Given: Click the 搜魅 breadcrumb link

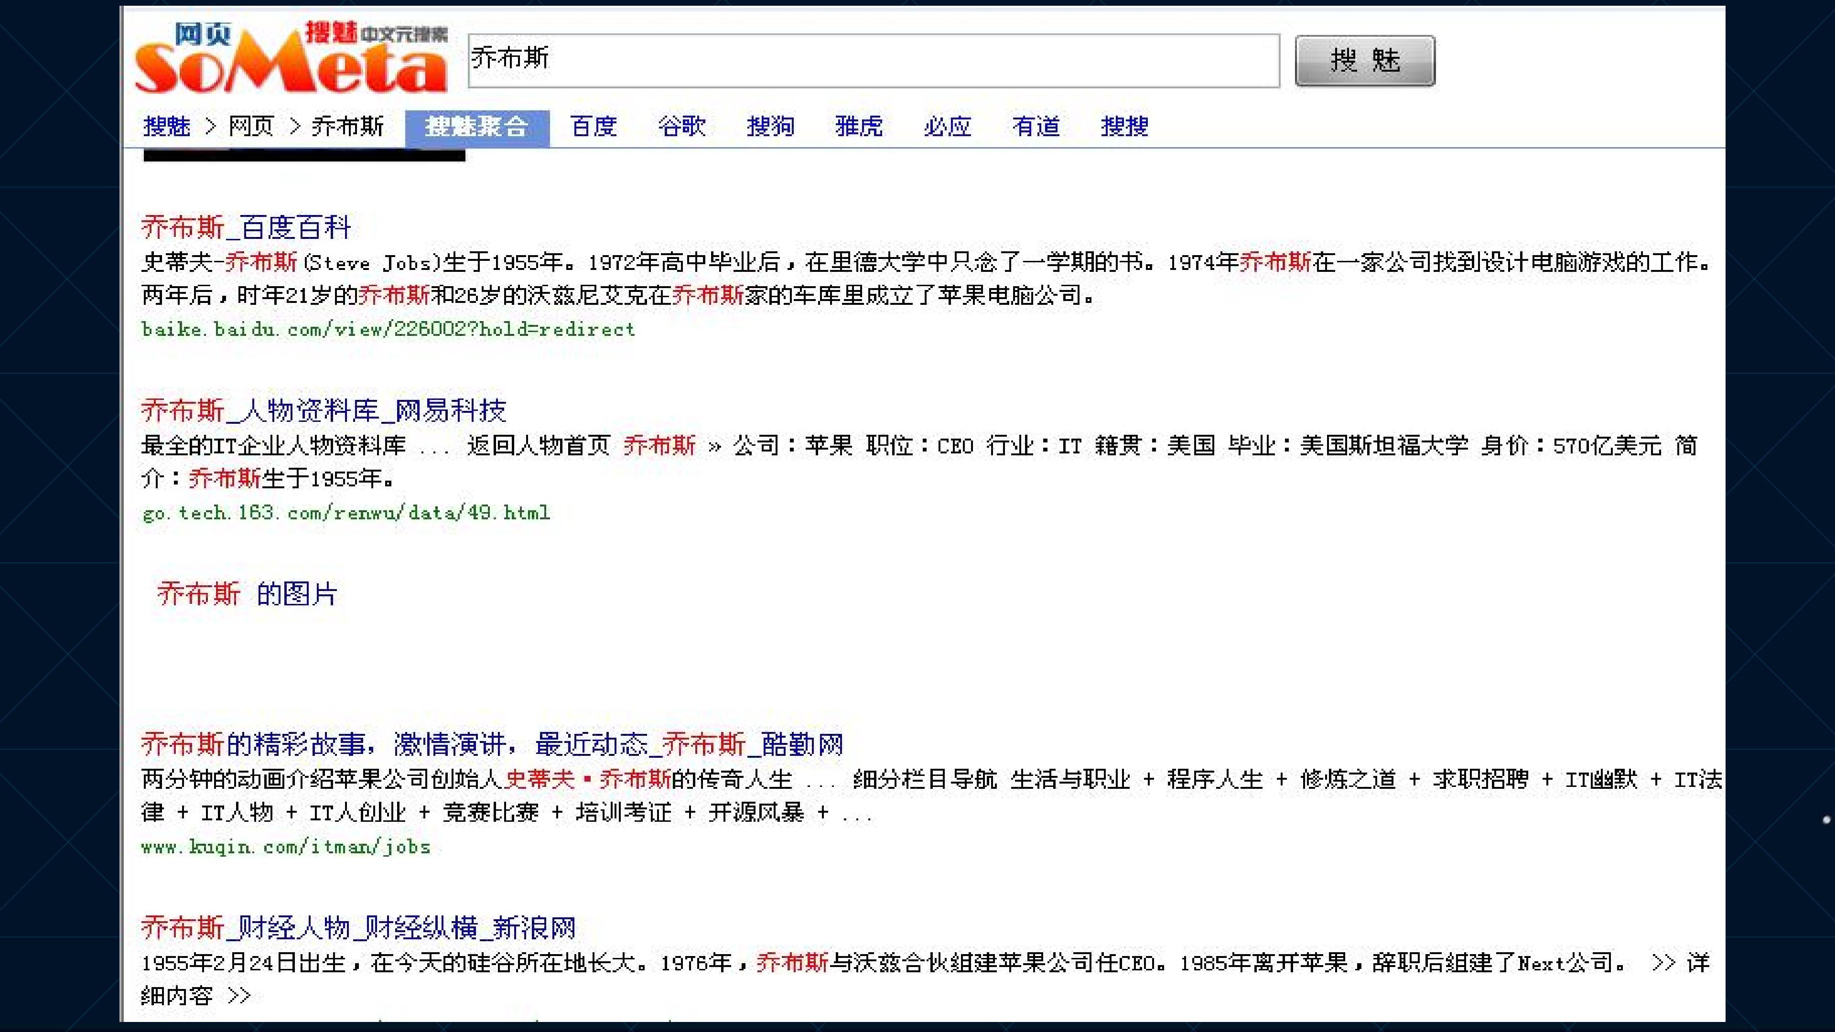Looking at the screenshot, I should pyautogui.click(x=167, y=127).
